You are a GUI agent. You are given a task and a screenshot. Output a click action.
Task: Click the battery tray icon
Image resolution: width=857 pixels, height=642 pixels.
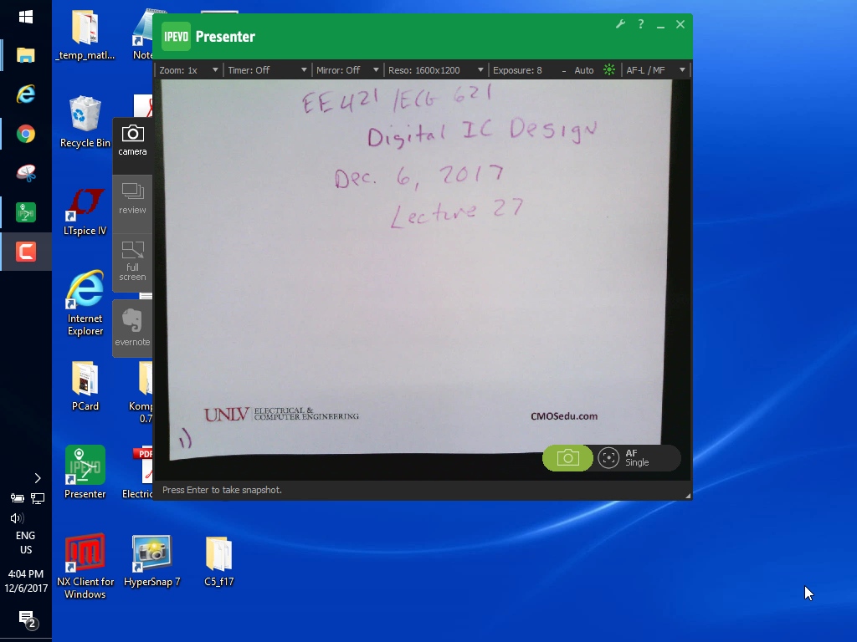coord(17,498)
